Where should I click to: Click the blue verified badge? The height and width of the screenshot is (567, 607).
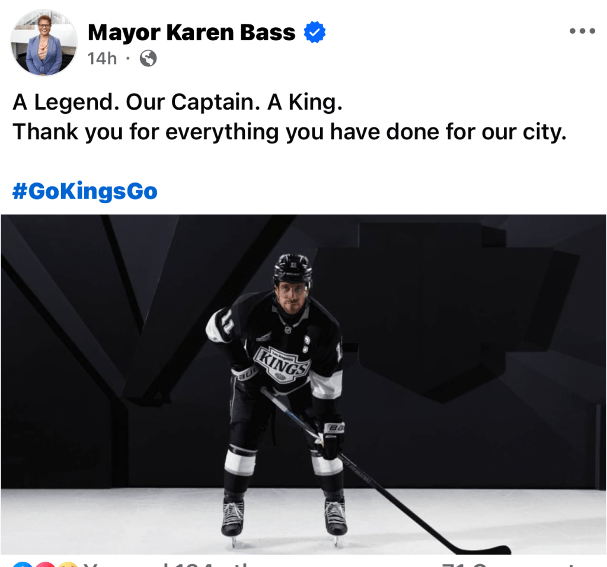(315, 33)
